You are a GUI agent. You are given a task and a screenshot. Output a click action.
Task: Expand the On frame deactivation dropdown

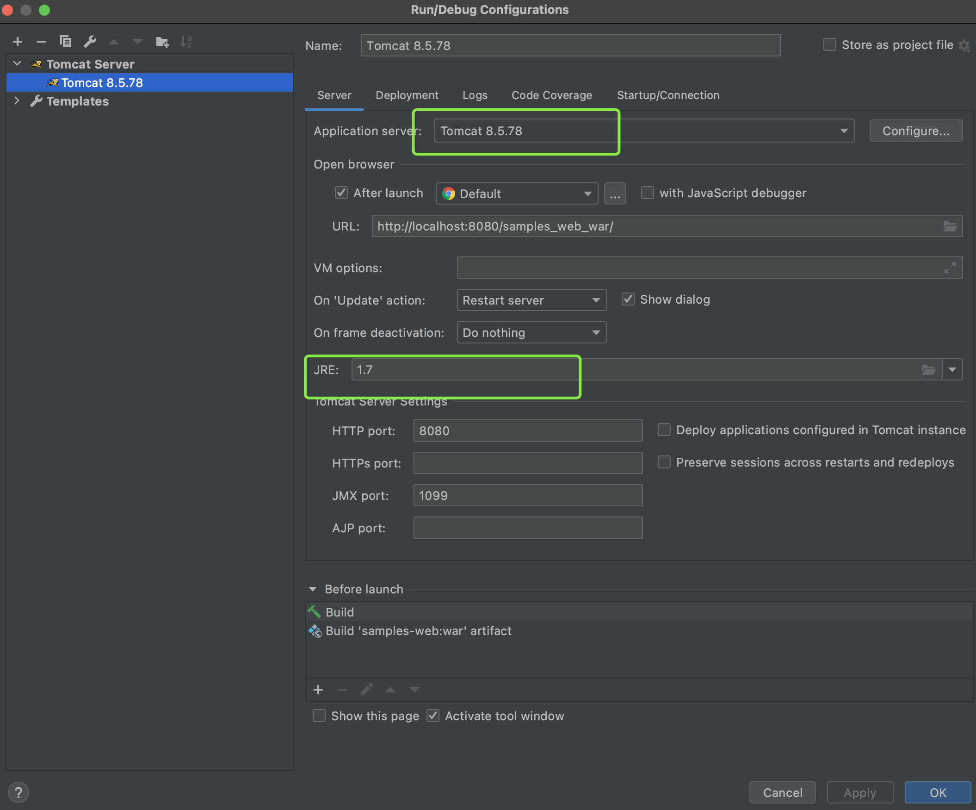pyautogui.click(x=596, y=332)
